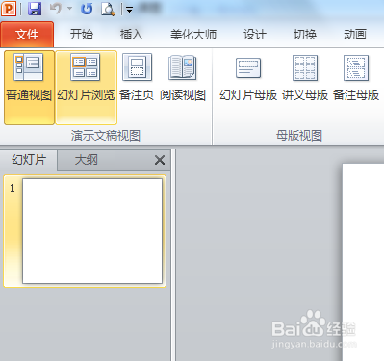Click the PowerPoint application icon
Image resolution: width=384 pixels, height=361 pixels.
pyautogui.click(x=9, y=9)
